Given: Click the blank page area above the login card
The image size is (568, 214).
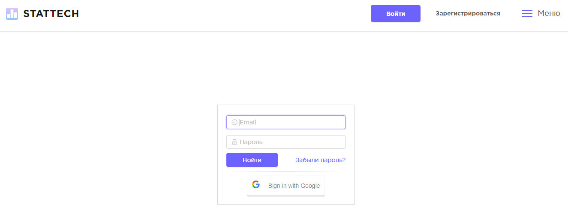Looking at the screenshot, I should pyautogui.click(x=286, y=69).
